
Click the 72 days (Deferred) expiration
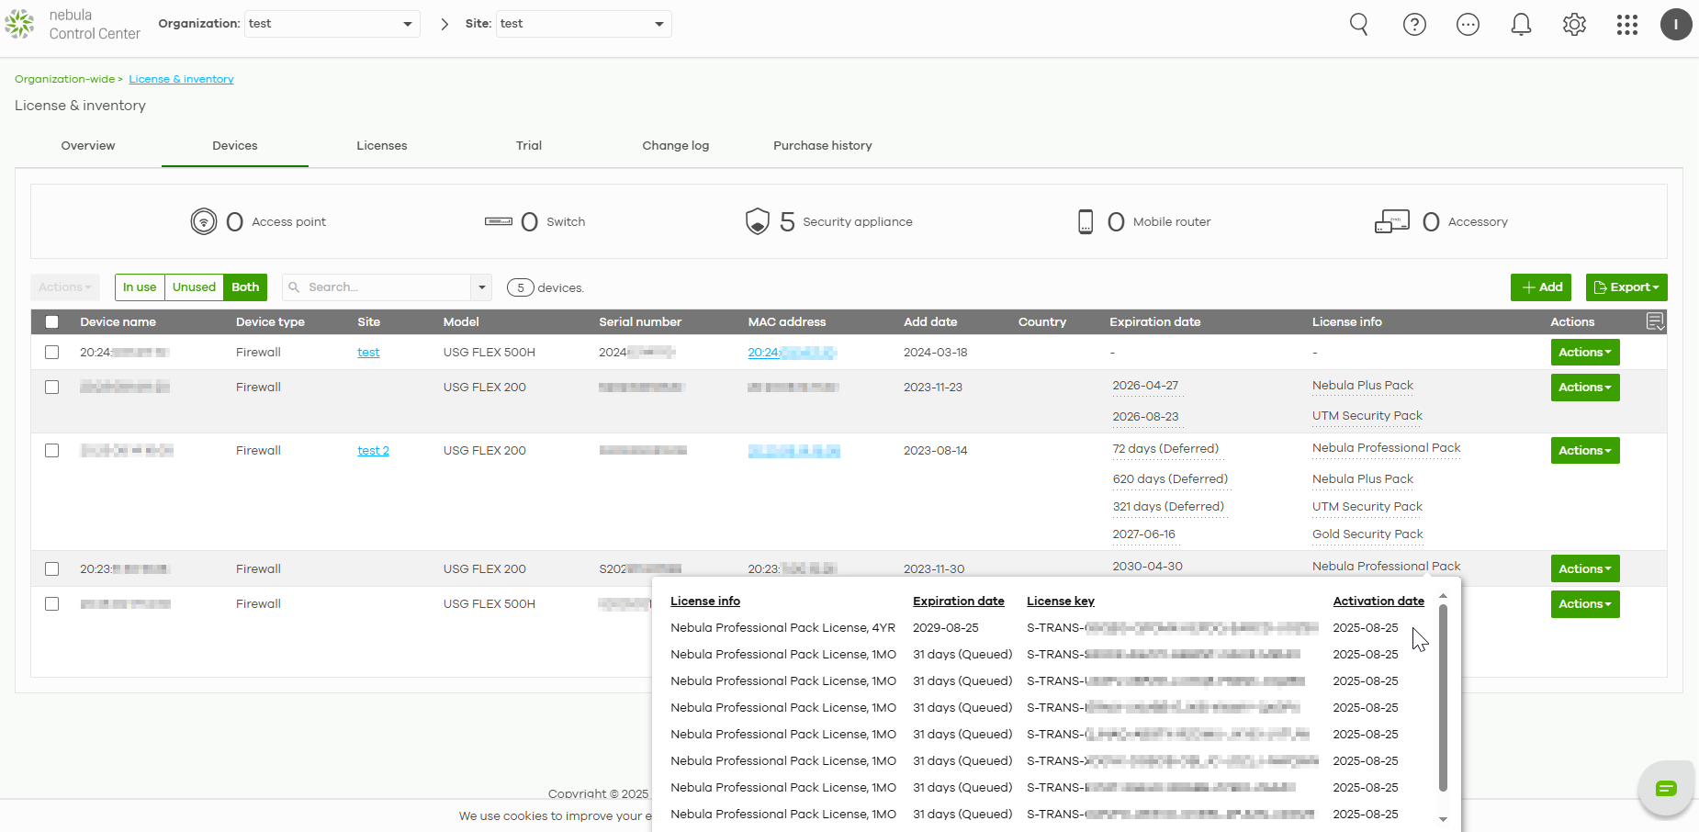click(1165, 449)
